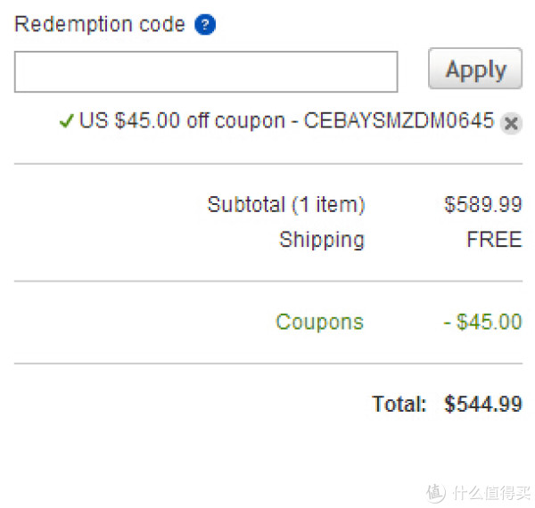Focus the Redemption code input field
This screenshot has height=508, width=535.
coord(206,71)
